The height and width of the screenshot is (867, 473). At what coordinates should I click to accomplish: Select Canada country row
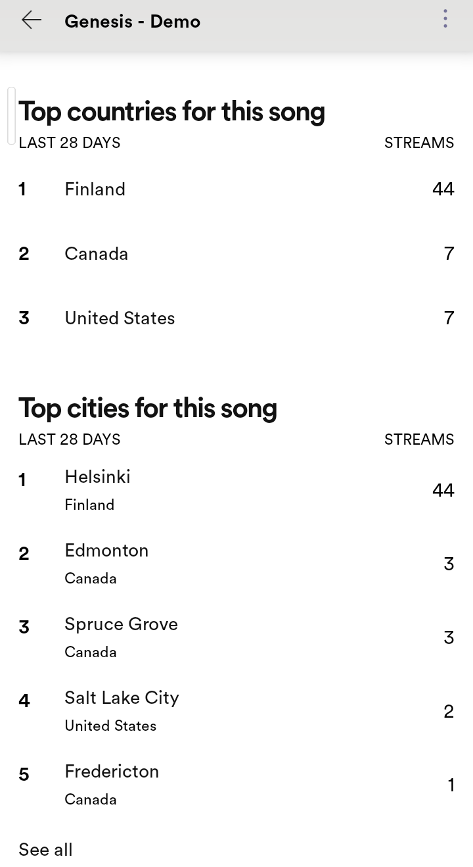tap(236, 254)
